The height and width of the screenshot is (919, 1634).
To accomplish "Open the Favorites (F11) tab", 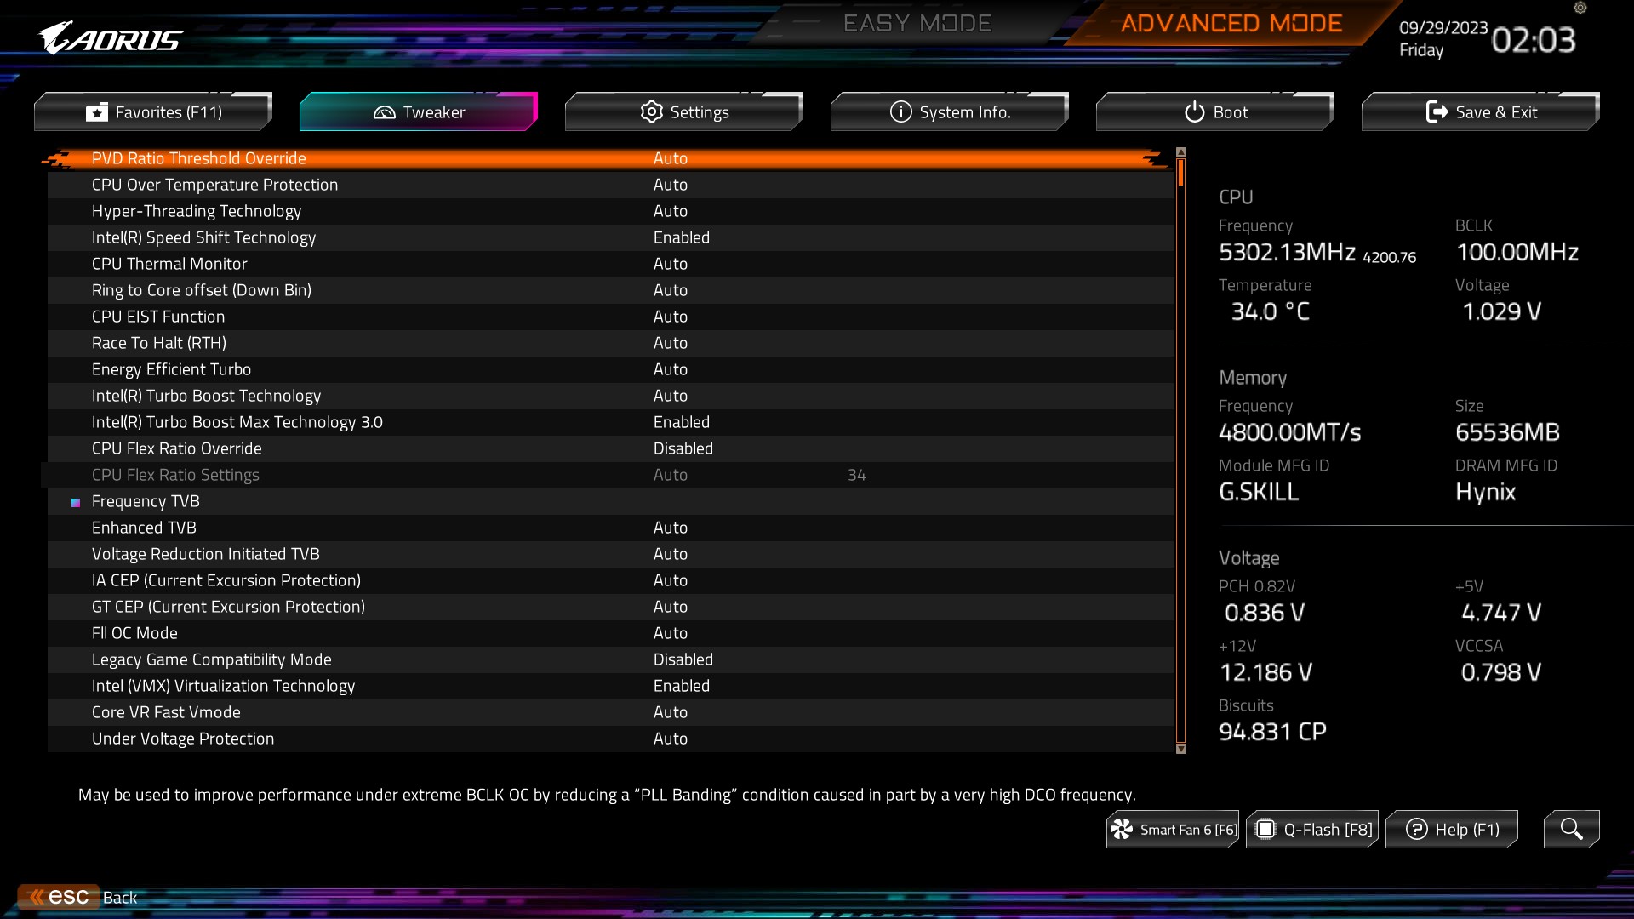I will (153, 112).
